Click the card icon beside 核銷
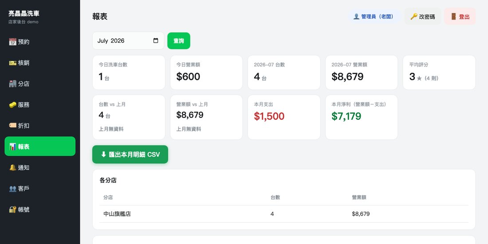The width and height of the screenshot is (488, 244). tap(12, 63)
